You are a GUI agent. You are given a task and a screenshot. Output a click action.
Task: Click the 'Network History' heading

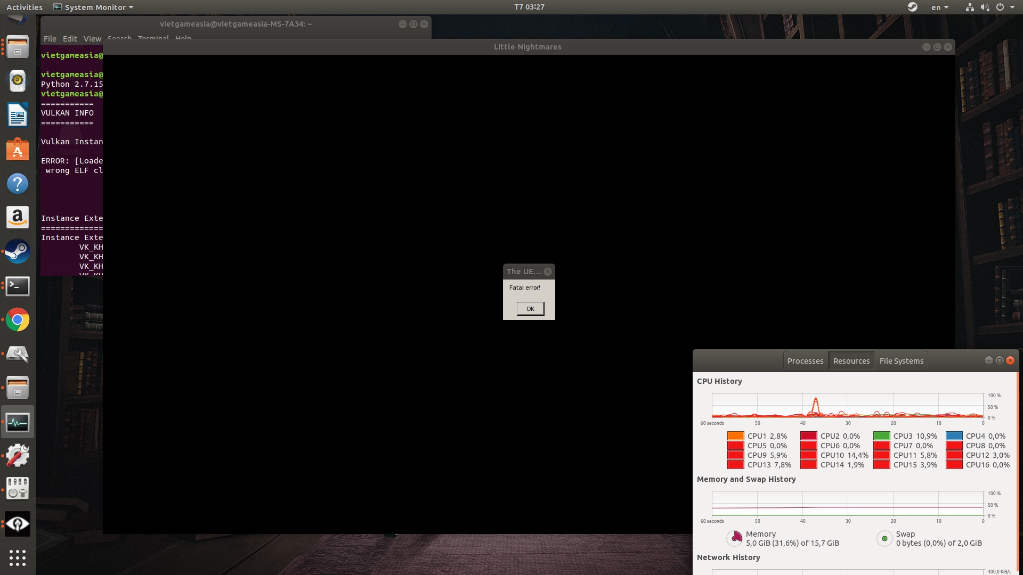pos(728,557)
